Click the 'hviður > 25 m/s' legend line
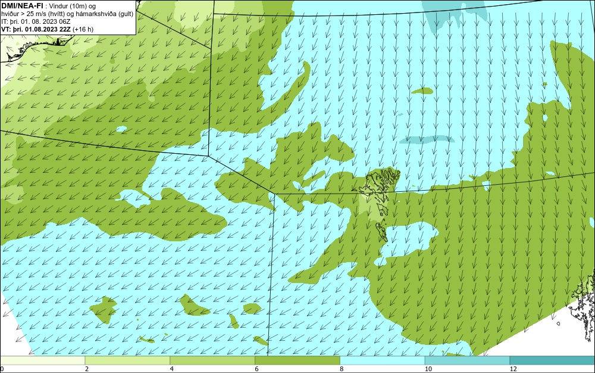 [x=67, y=14]
